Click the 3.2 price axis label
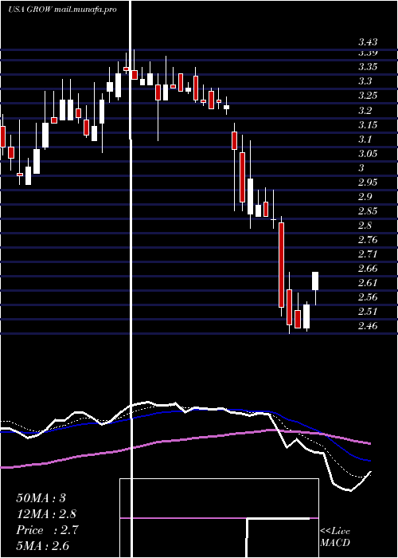Screen dimensions: 398x558 [365, 110]
